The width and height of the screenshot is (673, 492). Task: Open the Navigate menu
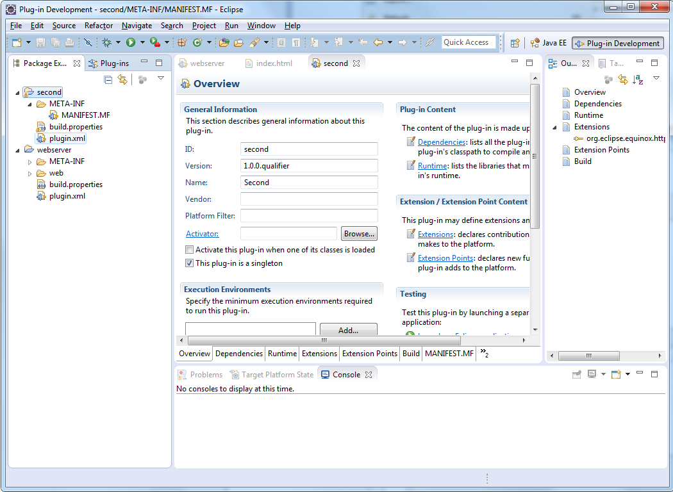137,26
